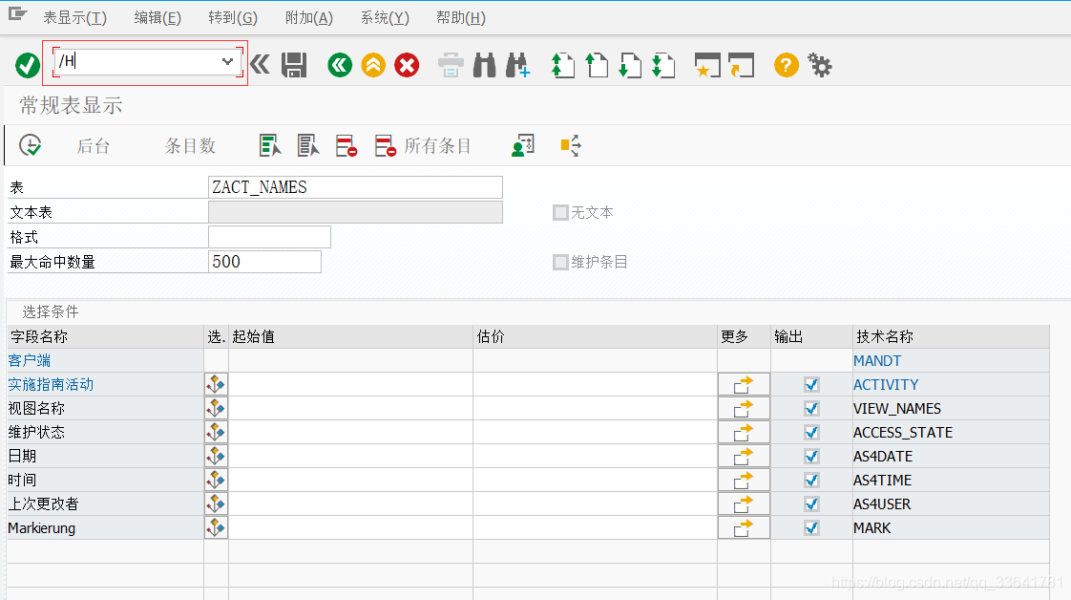Open the 转到(G) menu
This screenshot has height=600, width=1071.
pos(232,17)
